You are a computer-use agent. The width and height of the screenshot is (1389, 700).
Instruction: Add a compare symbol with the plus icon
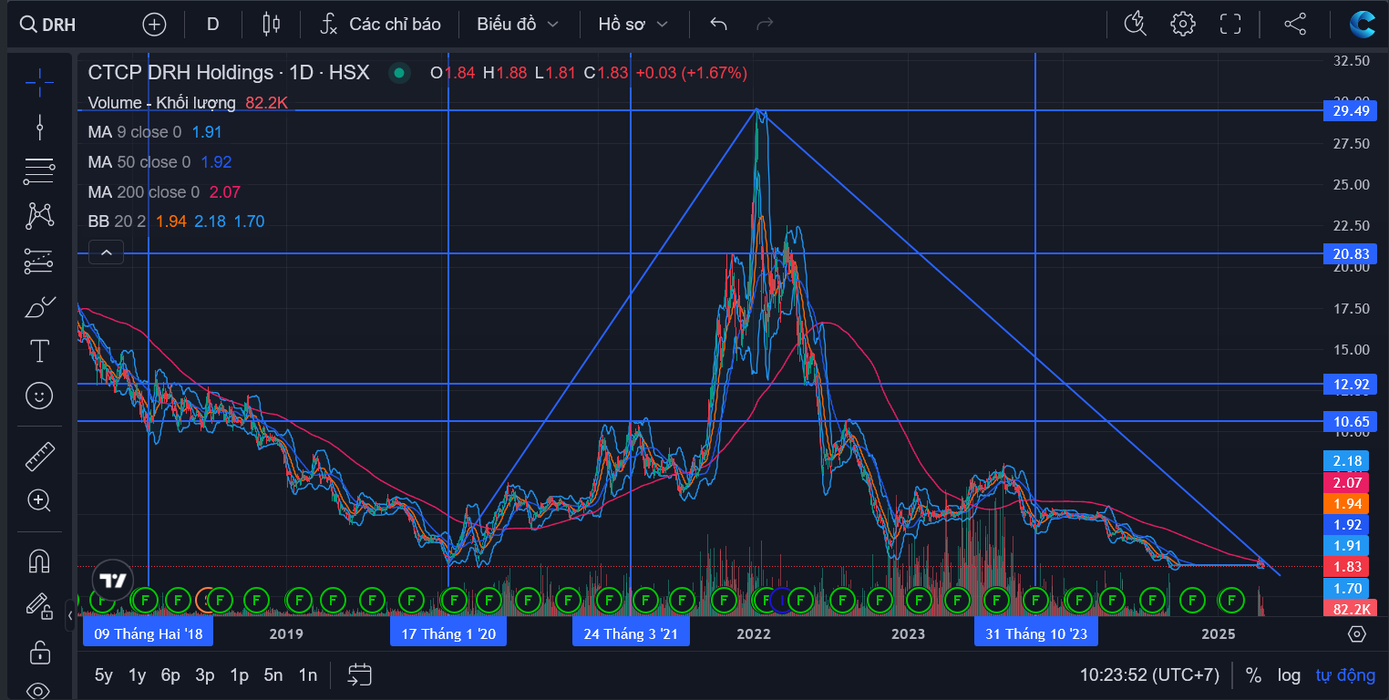(x=154, y=25)
